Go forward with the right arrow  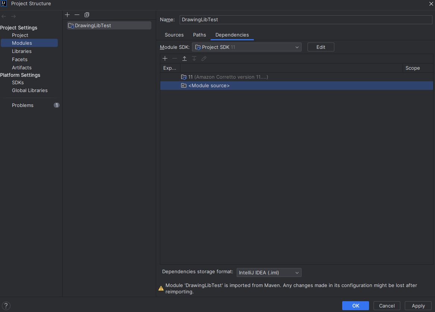(x=13, y=16)
